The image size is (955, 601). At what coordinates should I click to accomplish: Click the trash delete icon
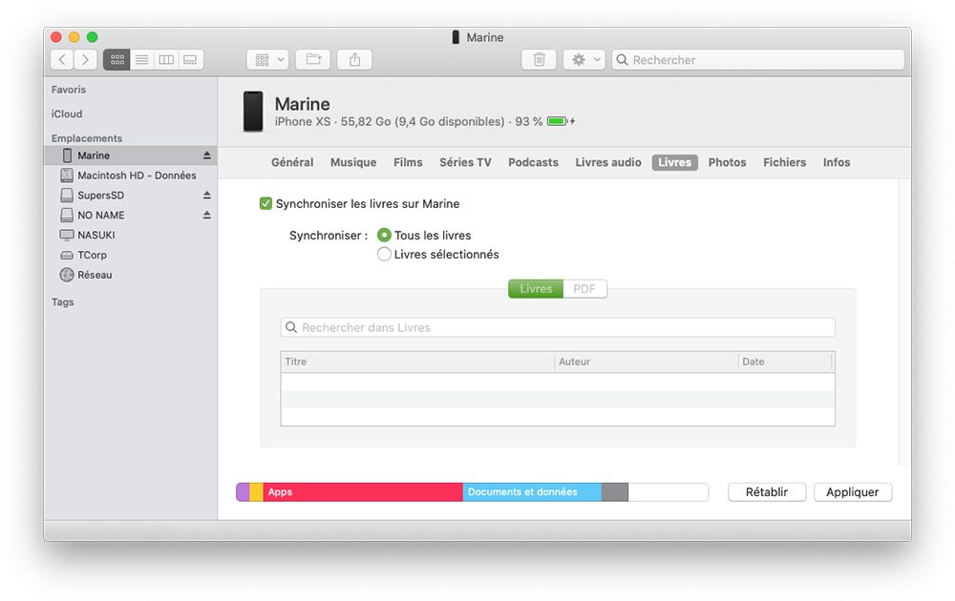[539, 60]
